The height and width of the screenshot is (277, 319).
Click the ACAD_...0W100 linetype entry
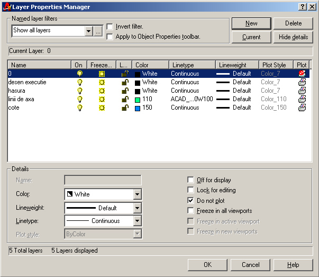coord(192,99)
